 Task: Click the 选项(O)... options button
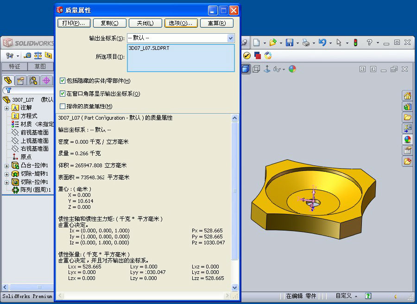tap(181, 23)
